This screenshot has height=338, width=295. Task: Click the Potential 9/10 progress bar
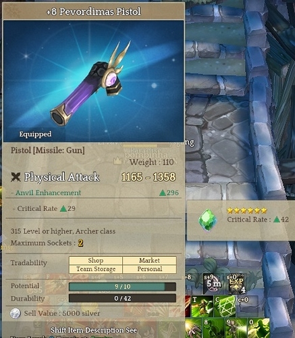122,287
